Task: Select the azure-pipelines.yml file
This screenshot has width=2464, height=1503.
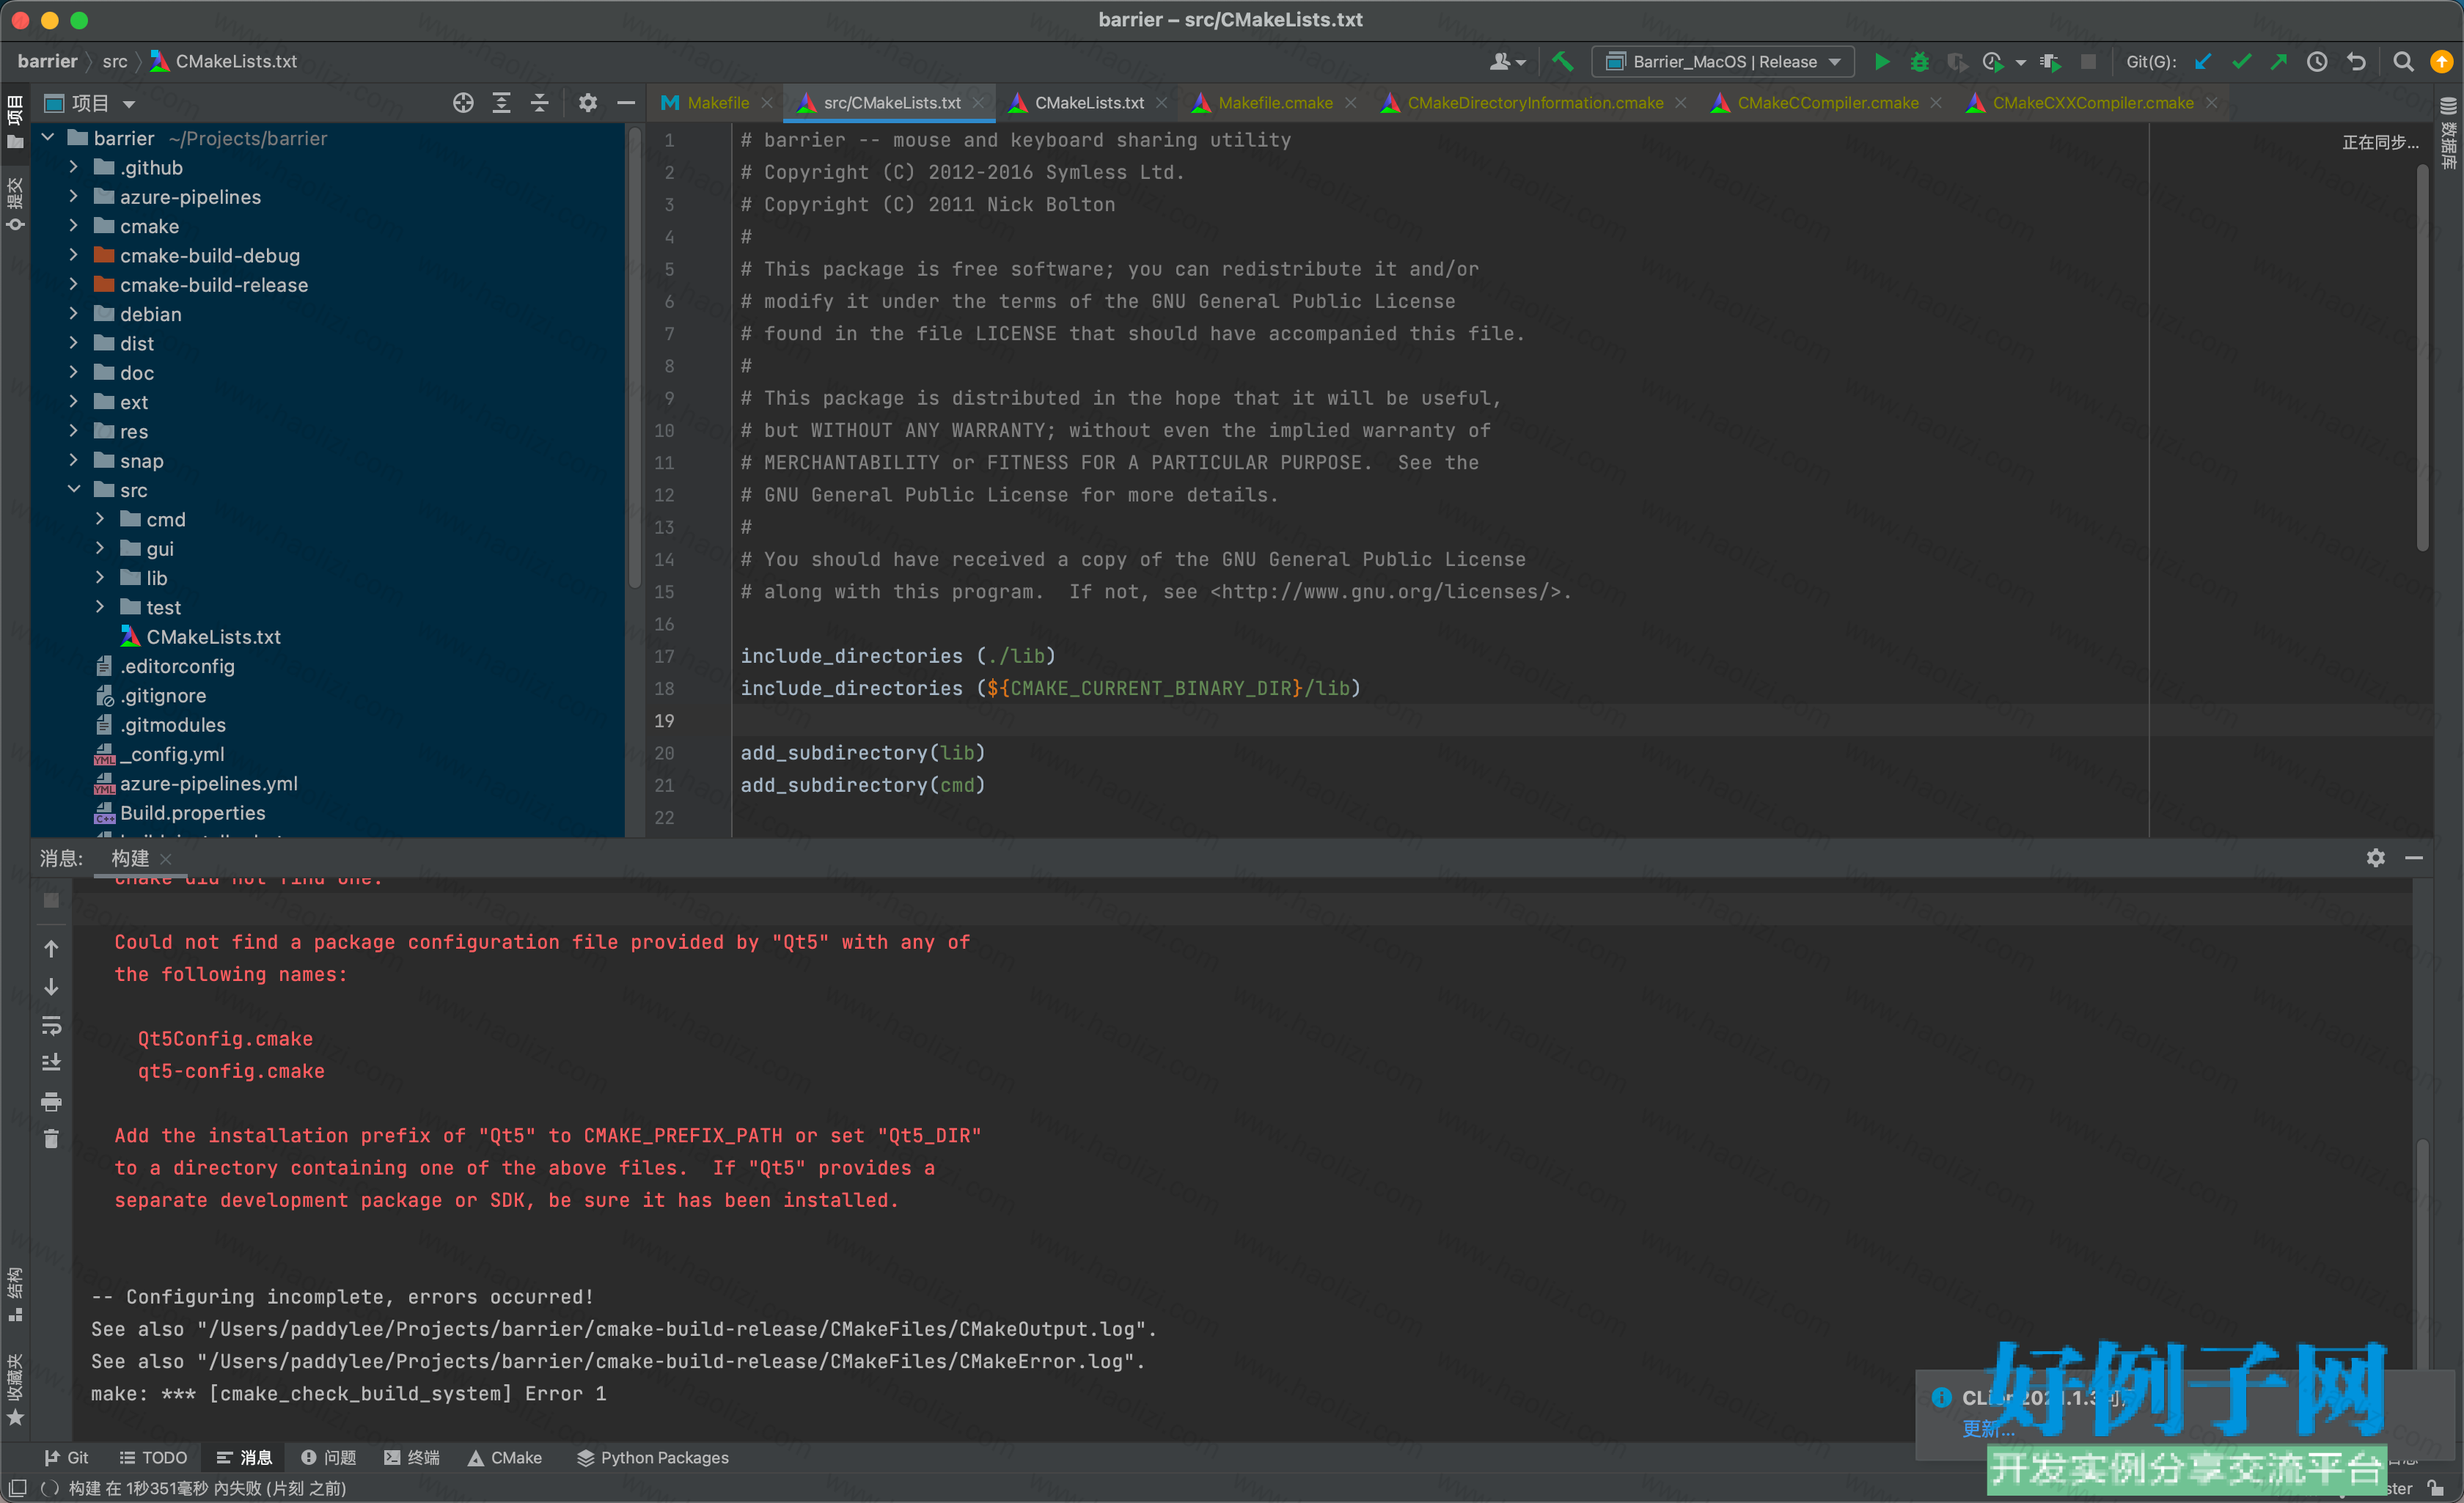Action: point(208,784)
